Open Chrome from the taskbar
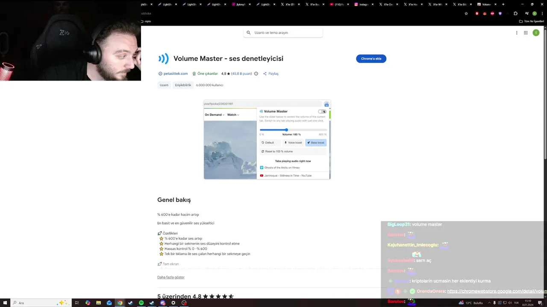This screenshot has height=307, width=547. pyautogui.click(x=120, y=303)
